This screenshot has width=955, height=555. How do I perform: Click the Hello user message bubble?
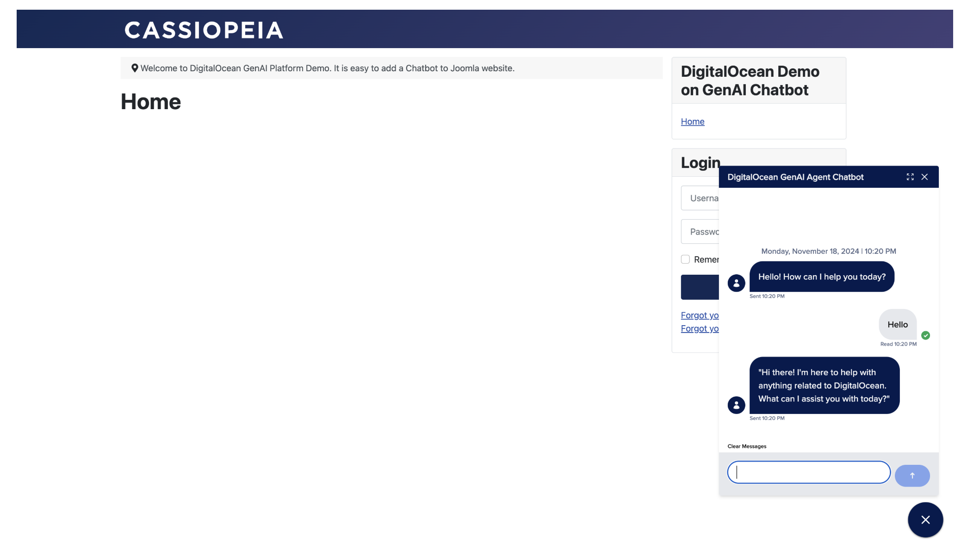point(897,324)
